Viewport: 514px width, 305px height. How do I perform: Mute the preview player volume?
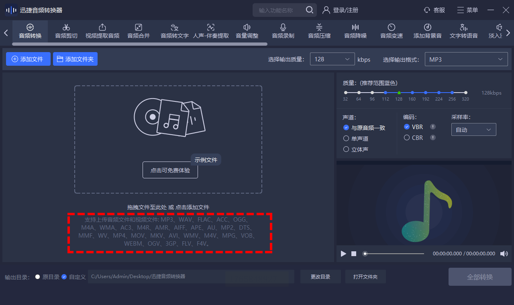504,253
